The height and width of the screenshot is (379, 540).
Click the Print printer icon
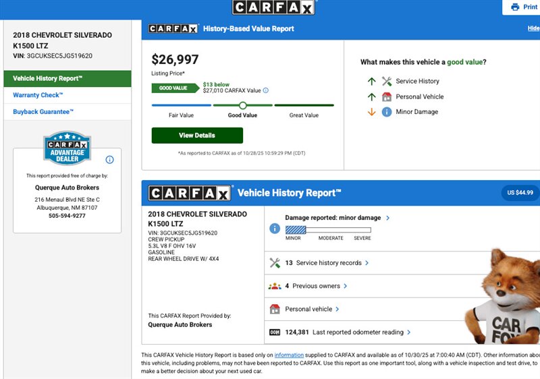(515, 7)
